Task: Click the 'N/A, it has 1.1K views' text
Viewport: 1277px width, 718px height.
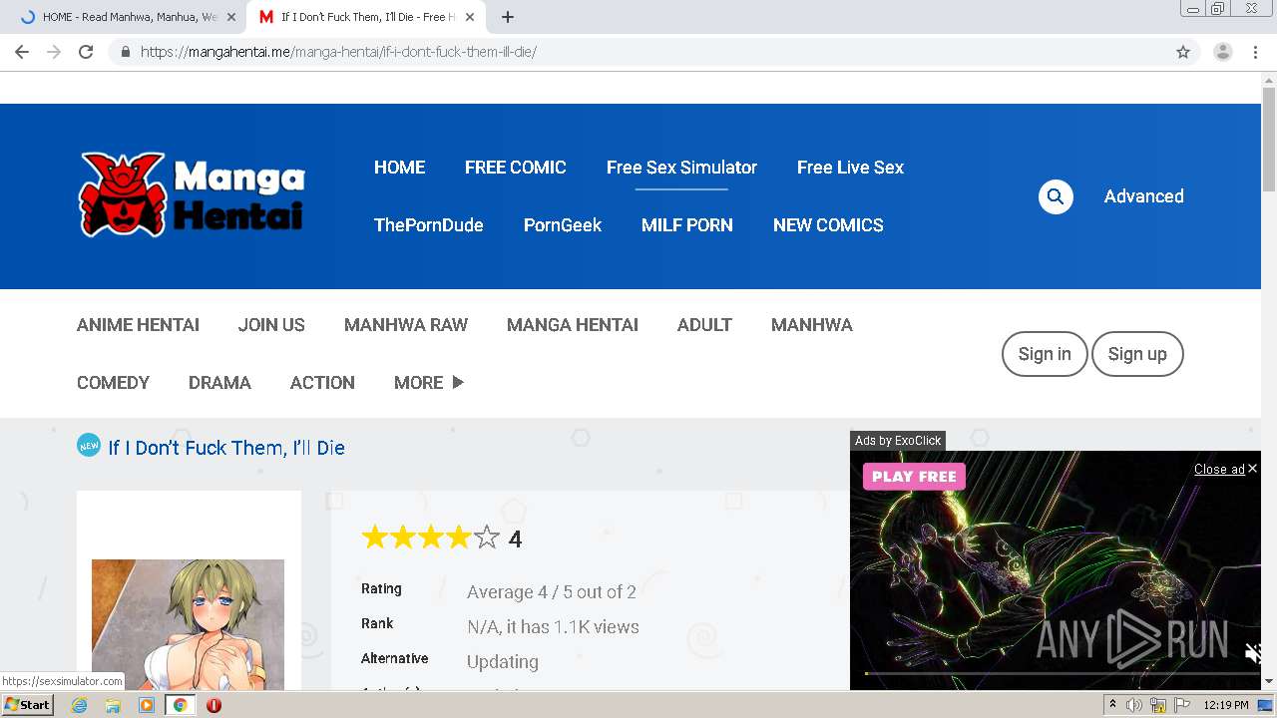Action: pyautogui.click(x=553, y=627)
